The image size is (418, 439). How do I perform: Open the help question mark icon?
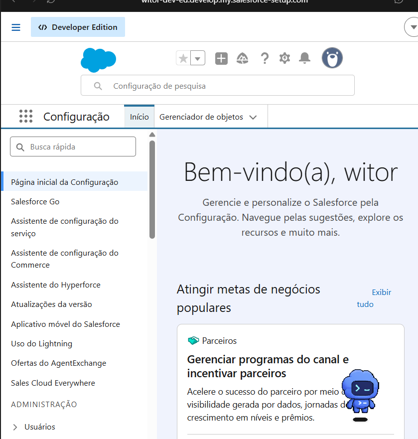264,58
